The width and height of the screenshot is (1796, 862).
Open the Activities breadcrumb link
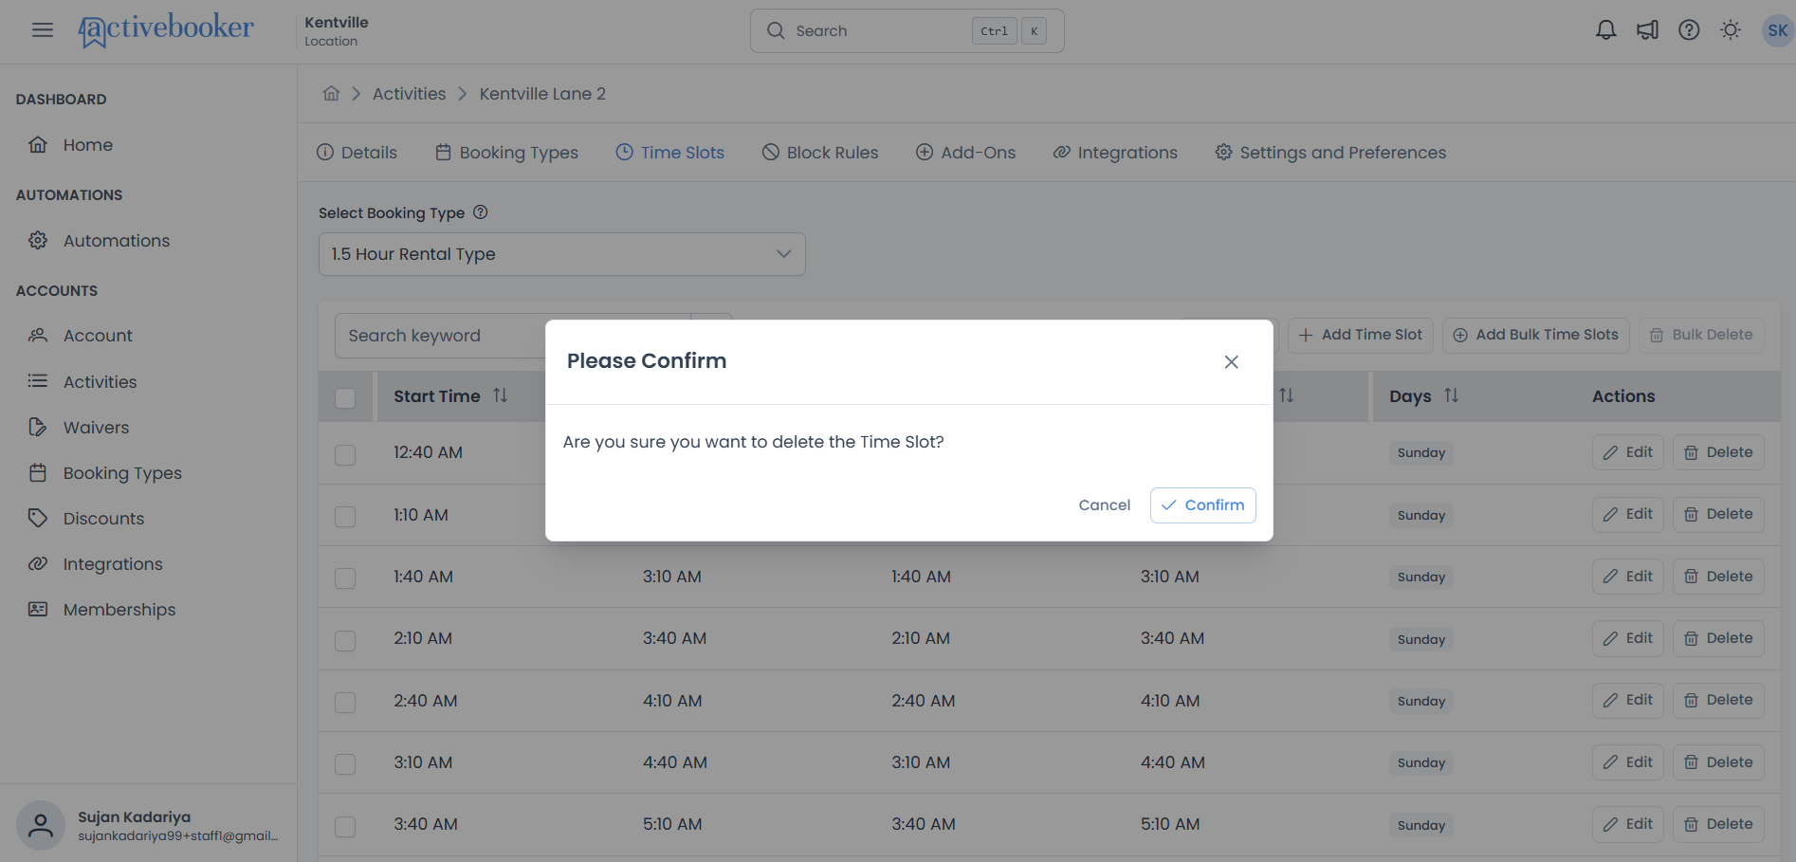point(409,94)
